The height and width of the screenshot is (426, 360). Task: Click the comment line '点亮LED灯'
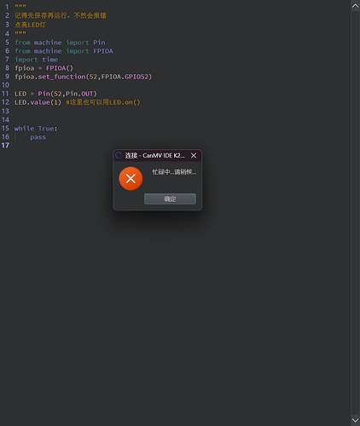30,25
